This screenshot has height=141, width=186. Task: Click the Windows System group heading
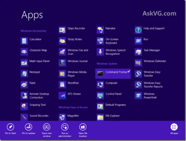pyautogui.click(x=107, y=64)
